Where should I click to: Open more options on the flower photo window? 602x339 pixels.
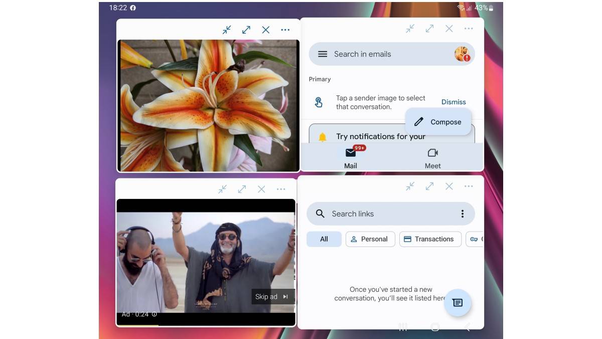pyautogui.click(x=285, y=30)
